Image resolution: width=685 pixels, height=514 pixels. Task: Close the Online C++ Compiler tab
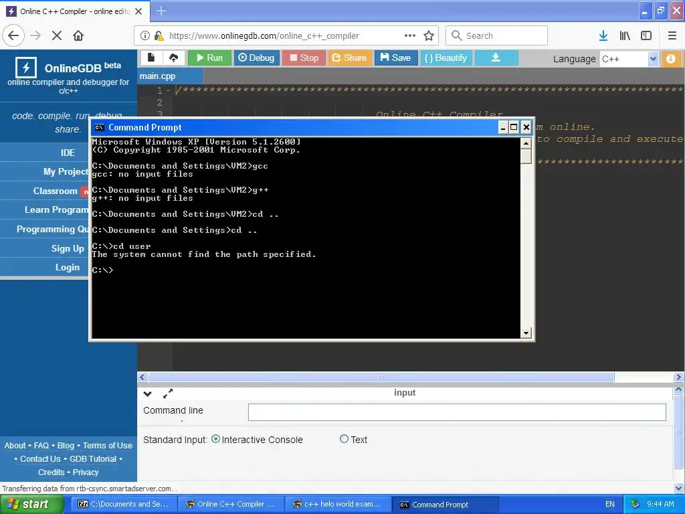[138, 11]
